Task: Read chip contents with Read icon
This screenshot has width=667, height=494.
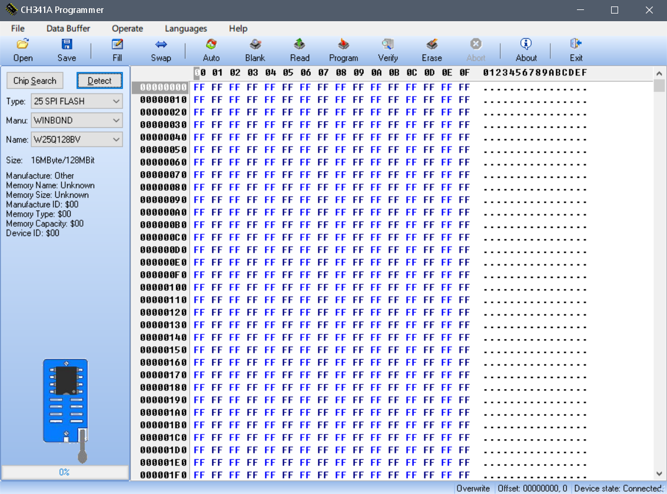Action: (x=299, y=44)
